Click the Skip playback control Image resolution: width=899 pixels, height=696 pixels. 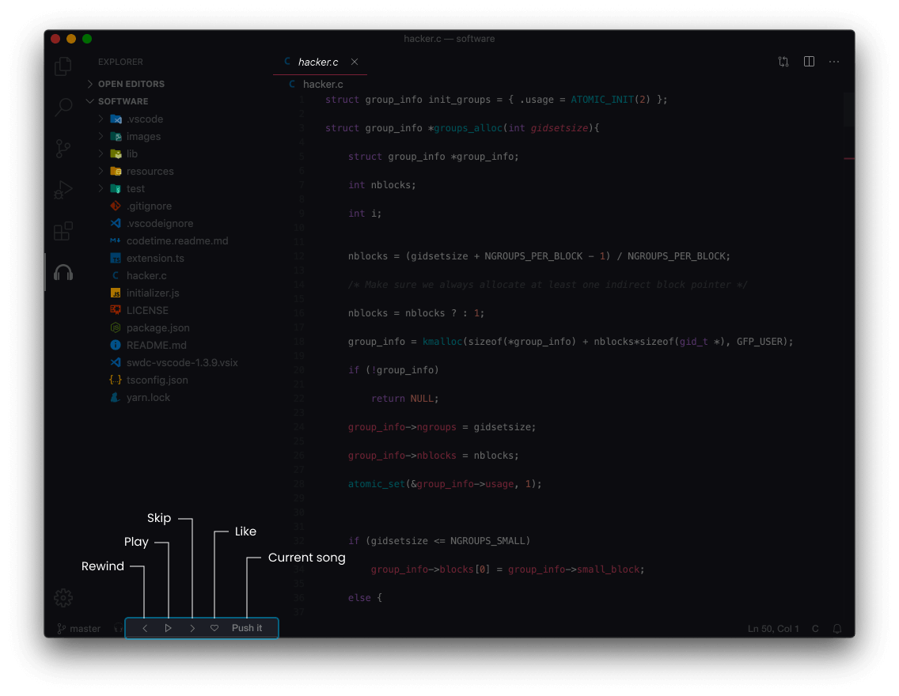click(x=192, y=627)
